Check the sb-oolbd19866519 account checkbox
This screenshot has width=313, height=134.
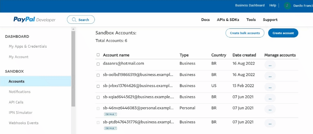98,75
